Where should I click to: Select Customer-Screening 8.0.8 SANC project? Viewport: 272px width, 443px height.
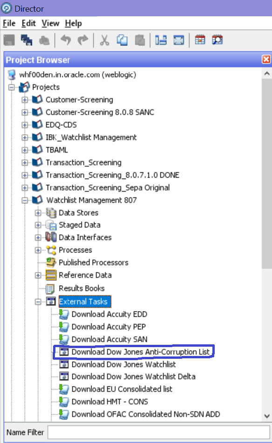point(100,112)
